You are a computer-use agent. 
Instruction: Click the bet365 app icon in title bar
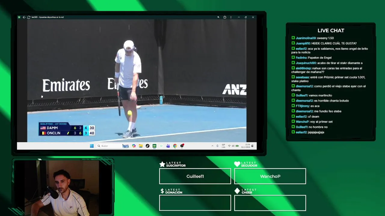click(19, 17)
